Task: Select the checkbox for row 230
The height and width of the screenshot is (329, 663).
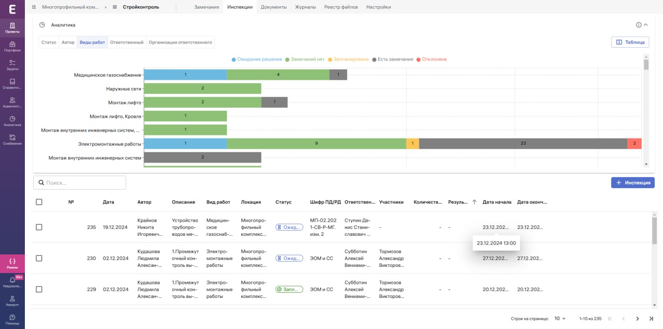Action: click(x=39, y=258)
